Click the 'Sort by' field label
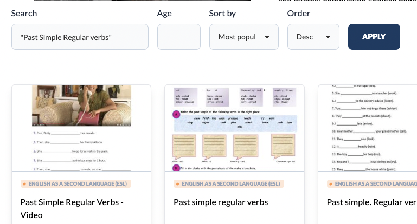 click(x=222, y=13)
